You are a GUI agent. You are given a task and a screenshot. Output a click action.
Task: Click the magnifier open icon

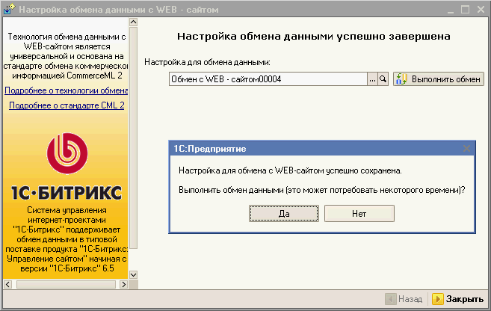383,79
